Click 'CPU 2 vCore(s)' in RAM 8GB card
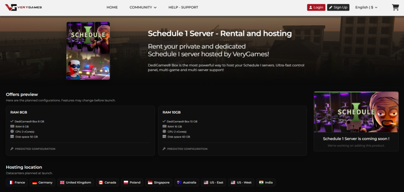 (x=25, y=132)
